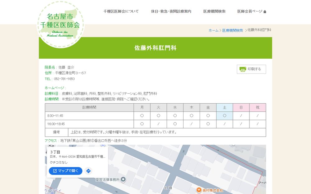Image resolution: width=311 pixels, height=194 pixels.
Task: Click the Saturday morning ○ cell
Action: (225, 115)
